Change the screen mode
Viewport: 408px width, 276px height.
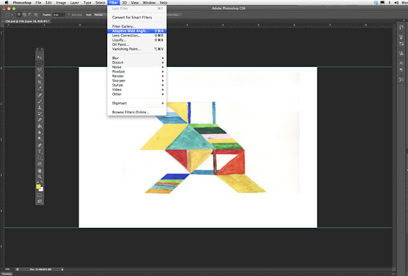point(40,201)
